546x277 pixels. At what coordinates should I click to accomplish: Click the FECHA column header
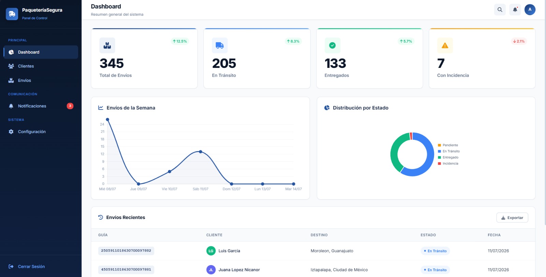[x=494, y=235]
